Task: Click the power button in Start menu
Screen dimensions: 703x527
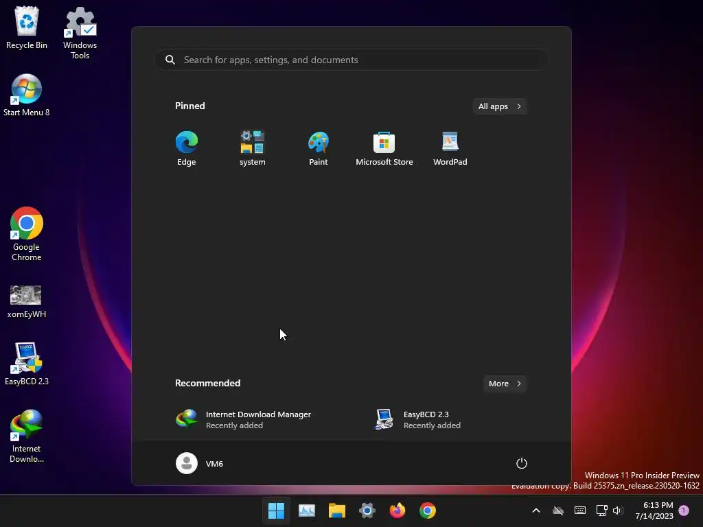Action: [522, 463]
